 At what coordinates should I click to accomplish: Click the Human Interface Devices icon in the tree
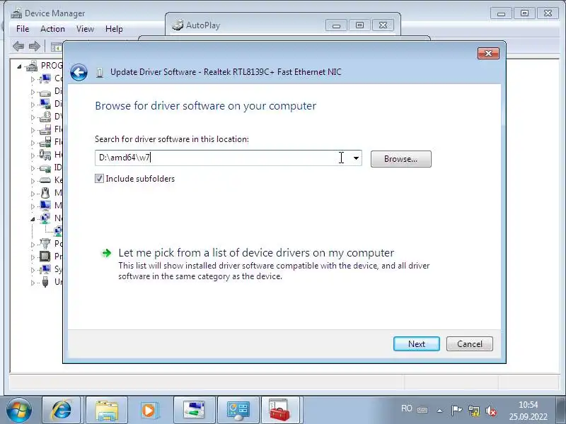45,155
